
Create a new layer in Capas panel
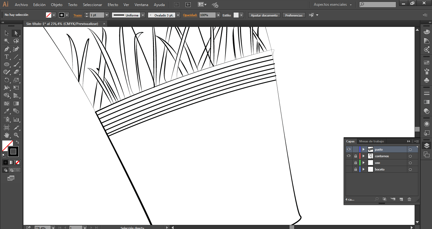pos(401,199)
